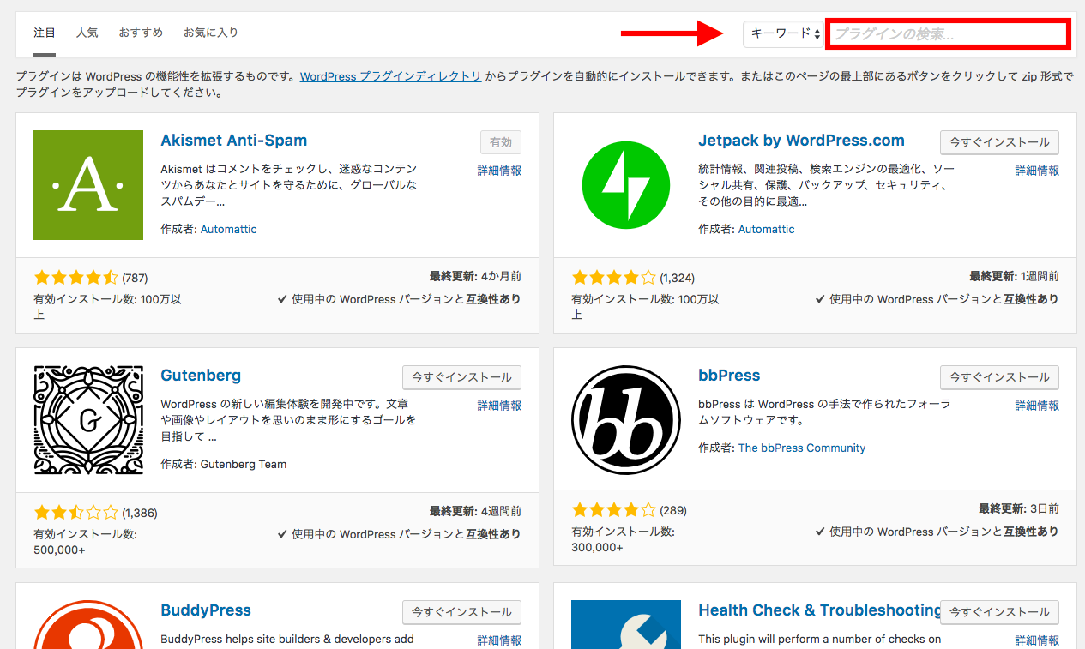Click the BuddyPress plugin icon
The height and width of the screenshot is (649, 1085).
point(88,624)
